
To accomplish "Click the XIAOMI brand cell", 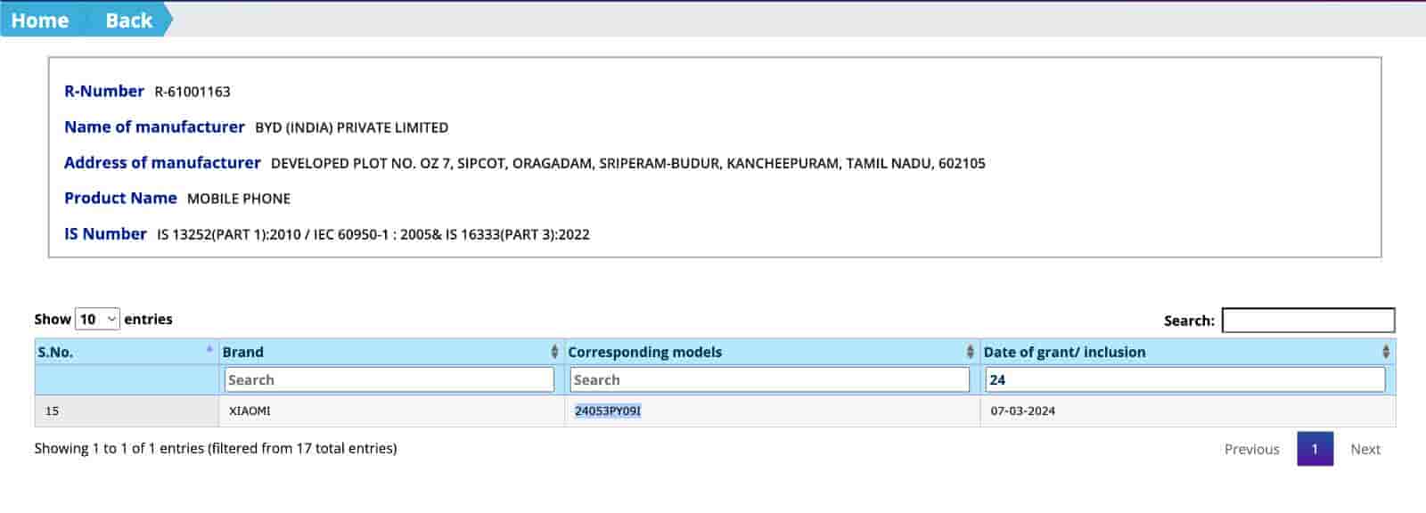I will tap(250, 411).
